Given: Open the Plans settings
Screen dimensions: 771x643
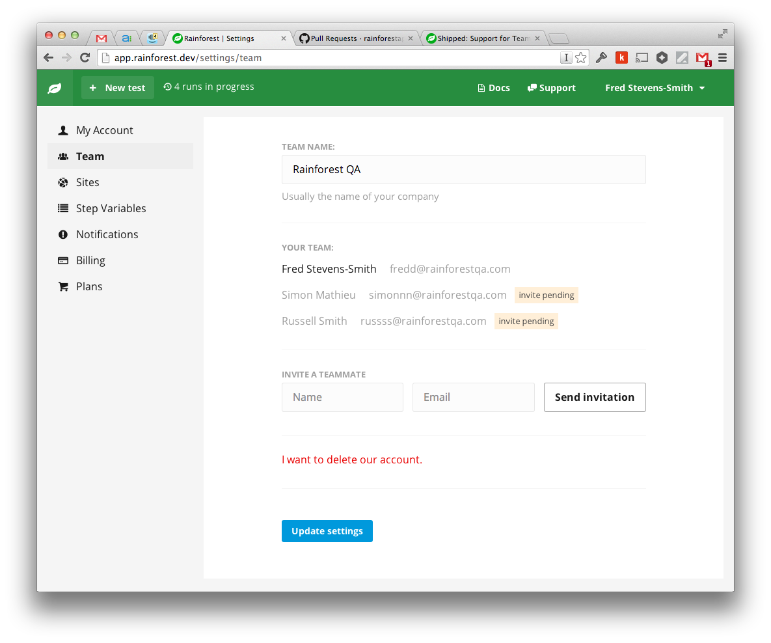Looking at the screenshot, I should click(x=120, y=287).
